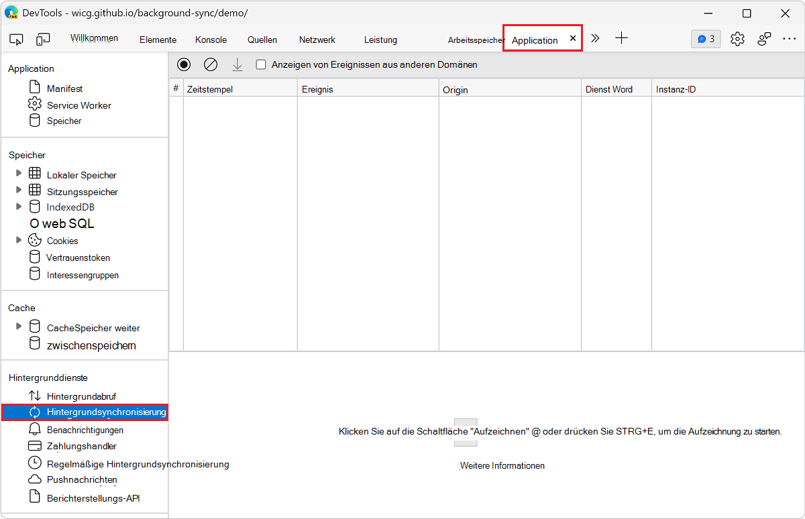Click the Instanz-ID column header
The height and width of the screenshot is (519, 805).
point(728,89)
